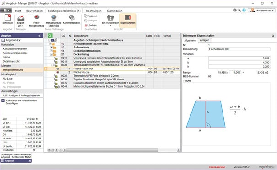
Task: Sort by Bezeichnung column header
Action: pos(109,36)
